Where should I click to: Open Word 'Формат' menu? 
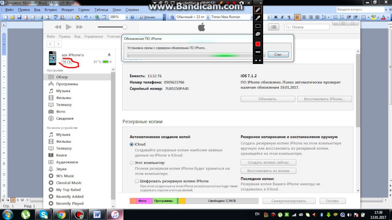[x=68, y=10]
